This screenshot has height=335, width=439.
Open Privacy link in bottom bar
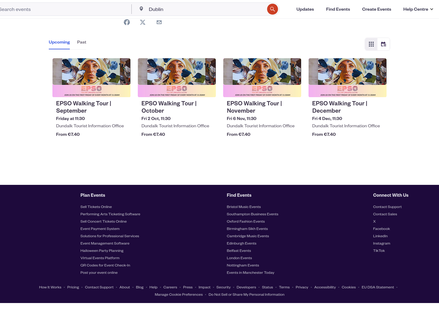[x=302, y=287]
